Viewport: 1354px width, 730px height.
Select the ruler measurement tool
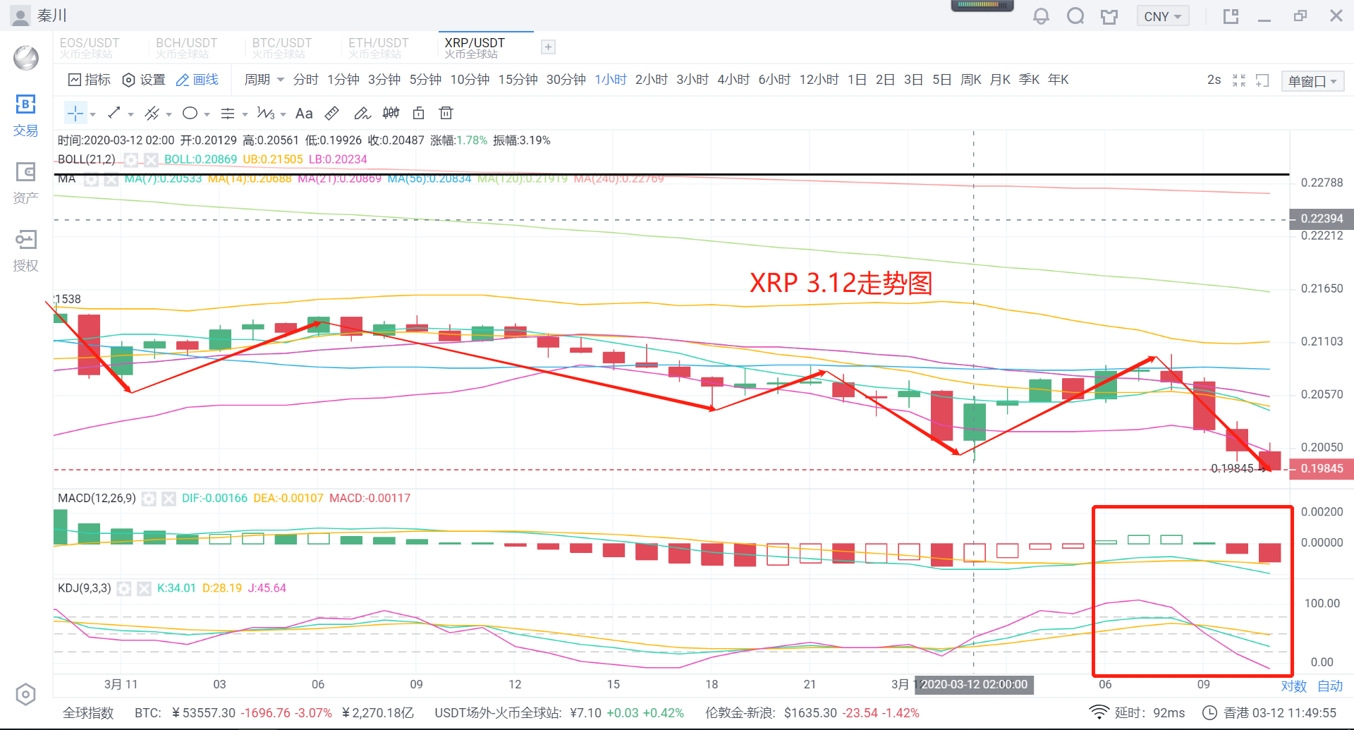click(x=332, y=113)
